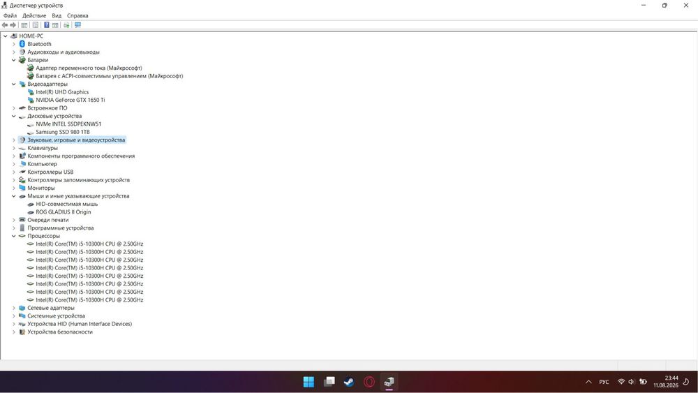Expand the Встроенное ПО category
698x393 pixels.
14,108
